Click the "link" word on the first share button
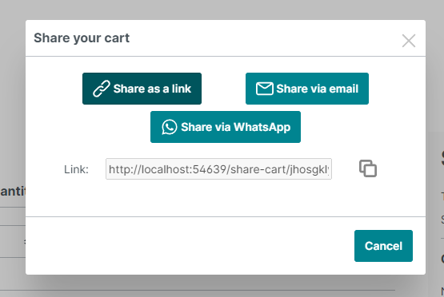 click(x=182, y=89)
